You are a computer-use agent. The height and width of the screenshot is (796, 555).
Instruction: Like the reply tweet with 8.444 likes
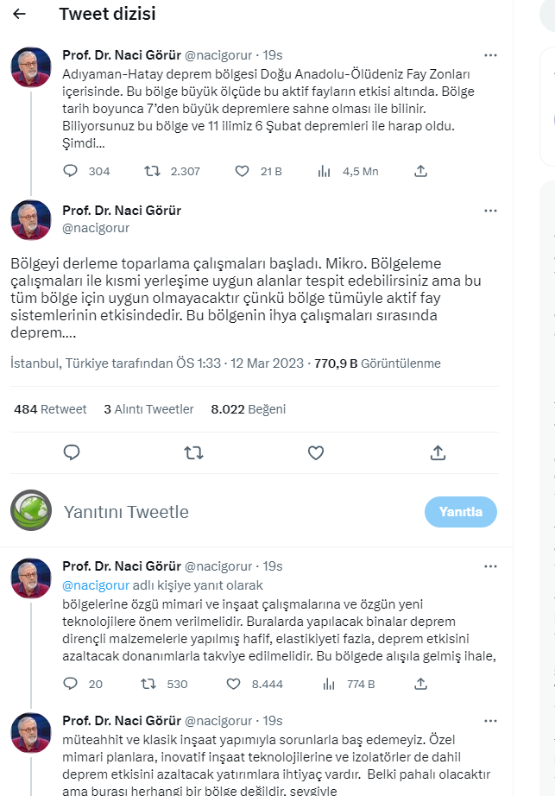tap(233, 684)
